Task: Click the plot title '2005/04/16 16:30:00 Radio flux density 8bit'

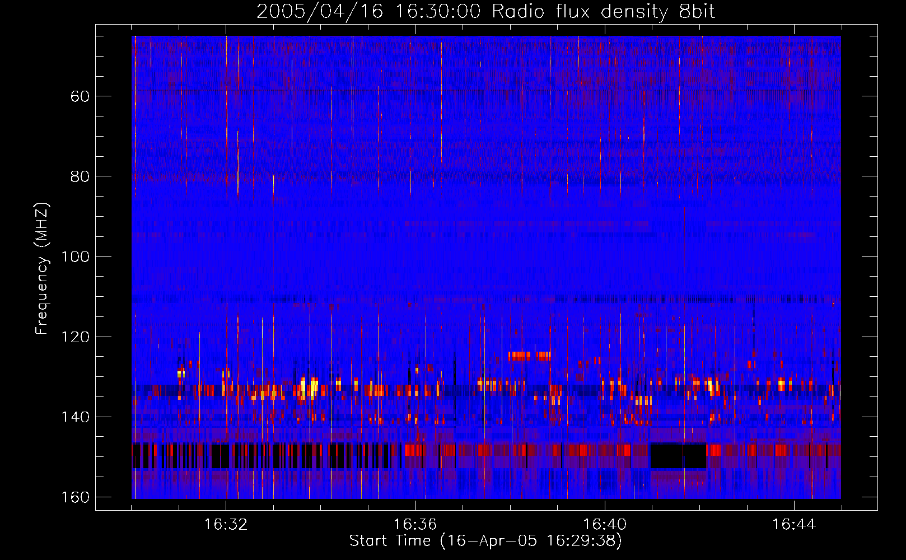Action: click(x=485, y=12)
